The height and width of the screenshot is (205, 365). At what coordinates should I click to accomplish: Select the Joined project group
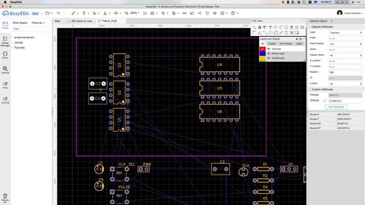[19, 43]
